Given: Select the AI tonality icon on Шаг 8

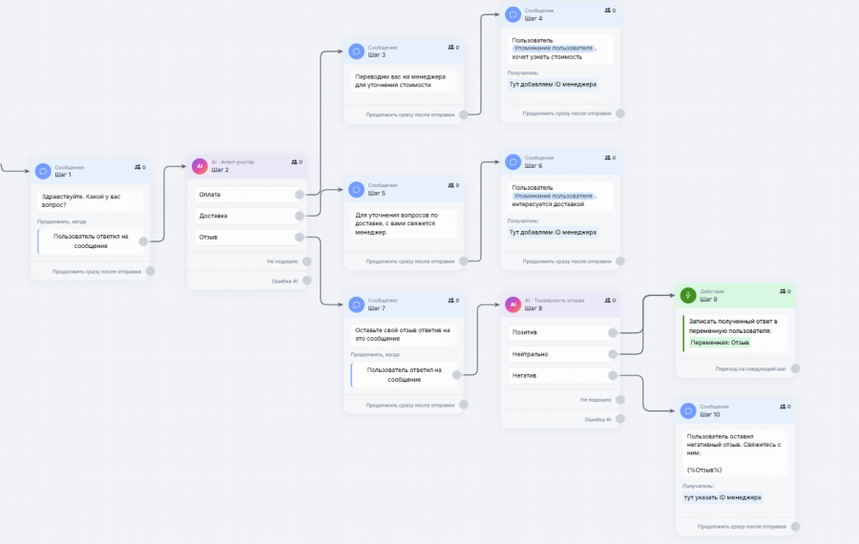Looking at the screenshot, I should coord(513,304).
